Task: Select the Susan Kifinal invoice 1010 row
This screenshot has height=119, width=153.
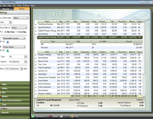Action: click(90, 80)
